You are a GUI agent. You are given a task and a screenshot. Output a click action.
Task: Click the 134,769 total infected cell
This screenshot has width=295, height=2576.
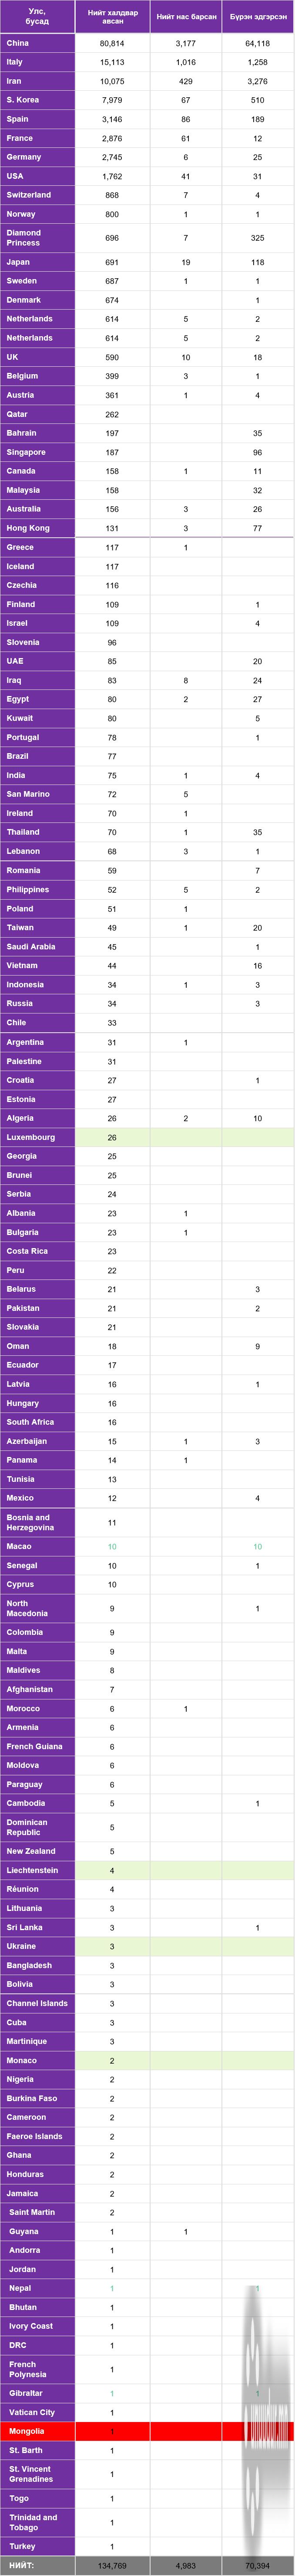(112, 2566)
